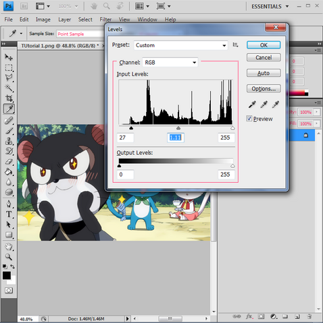This screenshot has width=323, height=323.
Task: Click the output levels field showing 0
Action: 125,175
